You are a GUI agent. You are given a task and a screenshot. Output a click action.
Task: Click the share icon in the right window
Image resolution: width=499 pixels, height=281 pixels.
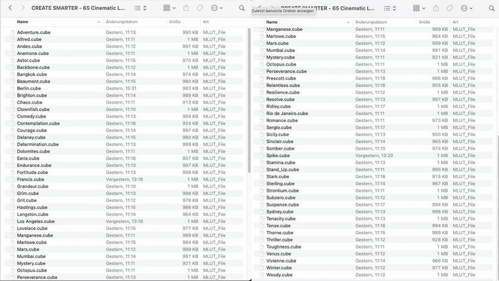(x=435, y=8)
